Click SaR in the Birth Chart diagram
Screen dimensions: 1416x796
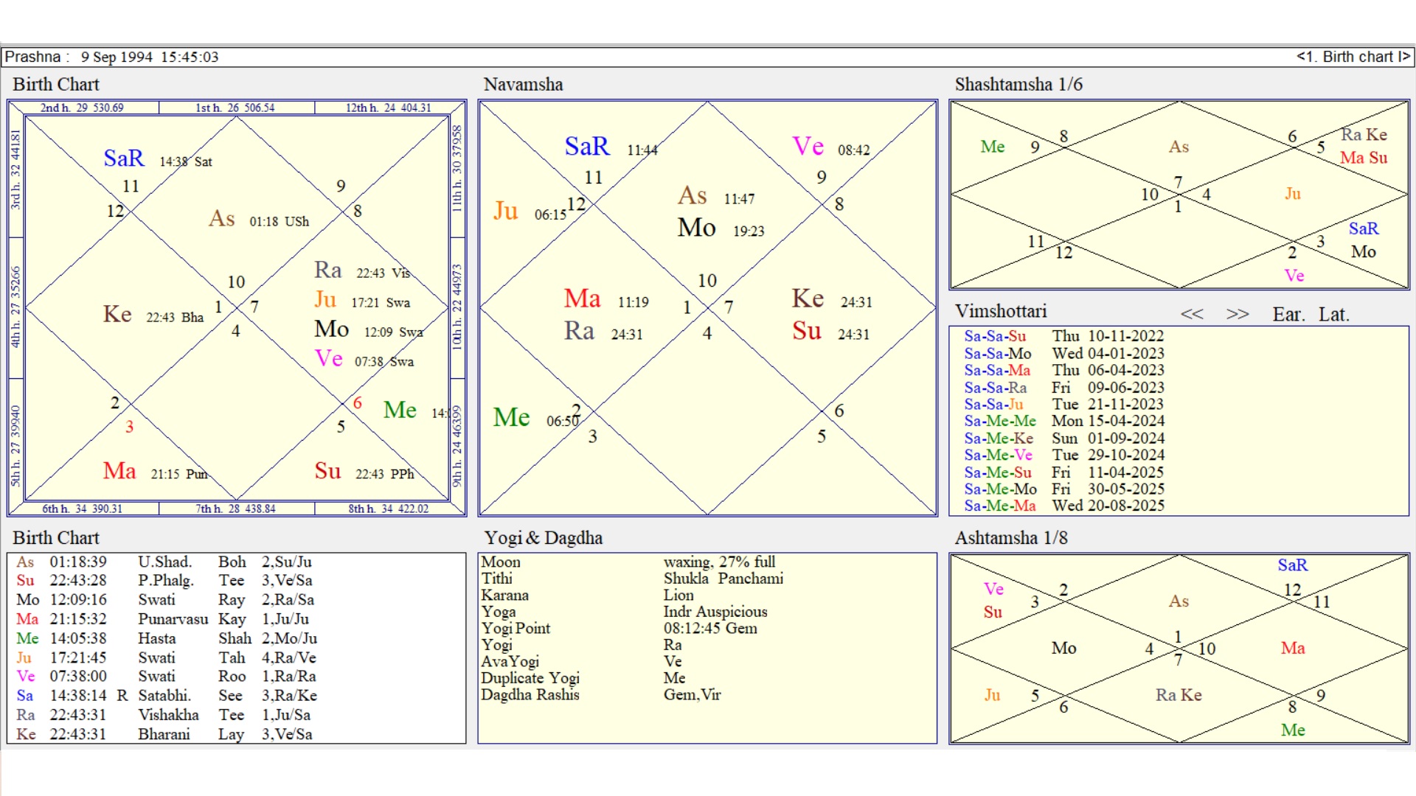(x=124, y=158)
